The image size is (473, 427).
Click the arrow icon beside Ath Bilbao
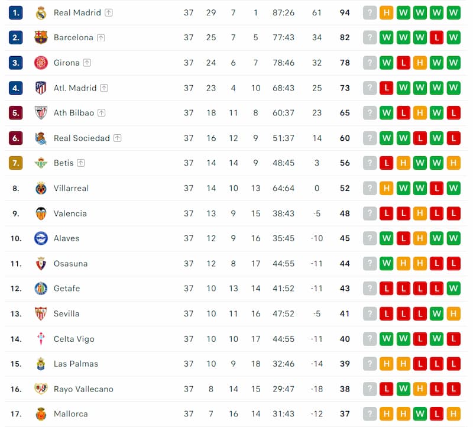(101, 113)
